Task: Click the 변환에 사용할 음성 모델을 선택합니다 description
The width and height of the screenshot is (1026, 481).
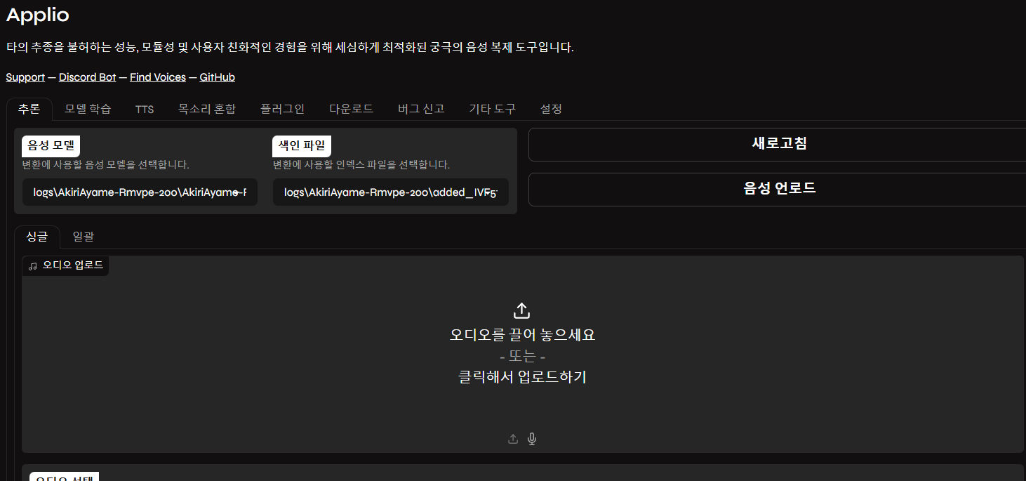Action: coord(105,165)
